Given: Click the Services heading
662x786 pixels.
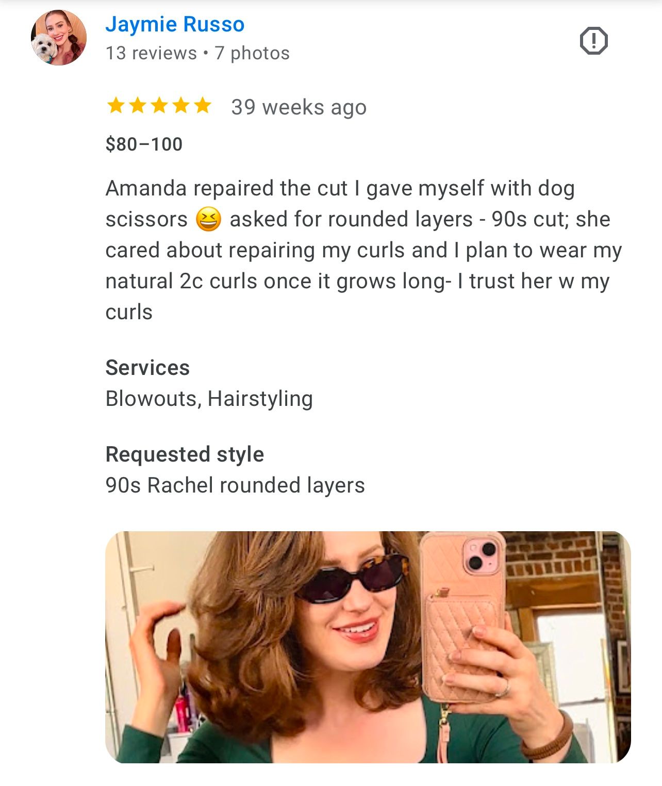Looking at the screenshot, I should point(147,368).
